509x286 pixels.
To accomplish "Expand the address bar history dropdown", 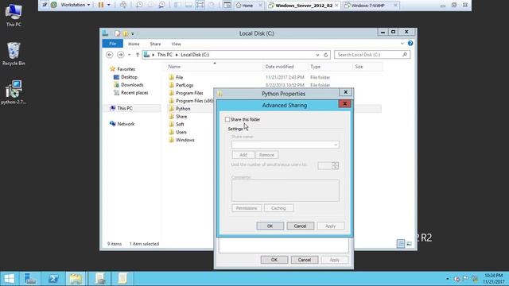I will (x=317, y=55).
